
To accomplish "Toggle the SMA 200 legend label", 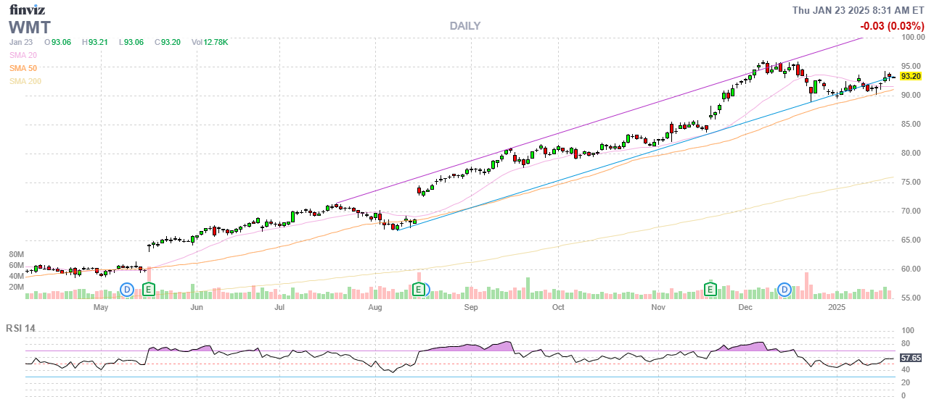I will (x=25, y=81).
